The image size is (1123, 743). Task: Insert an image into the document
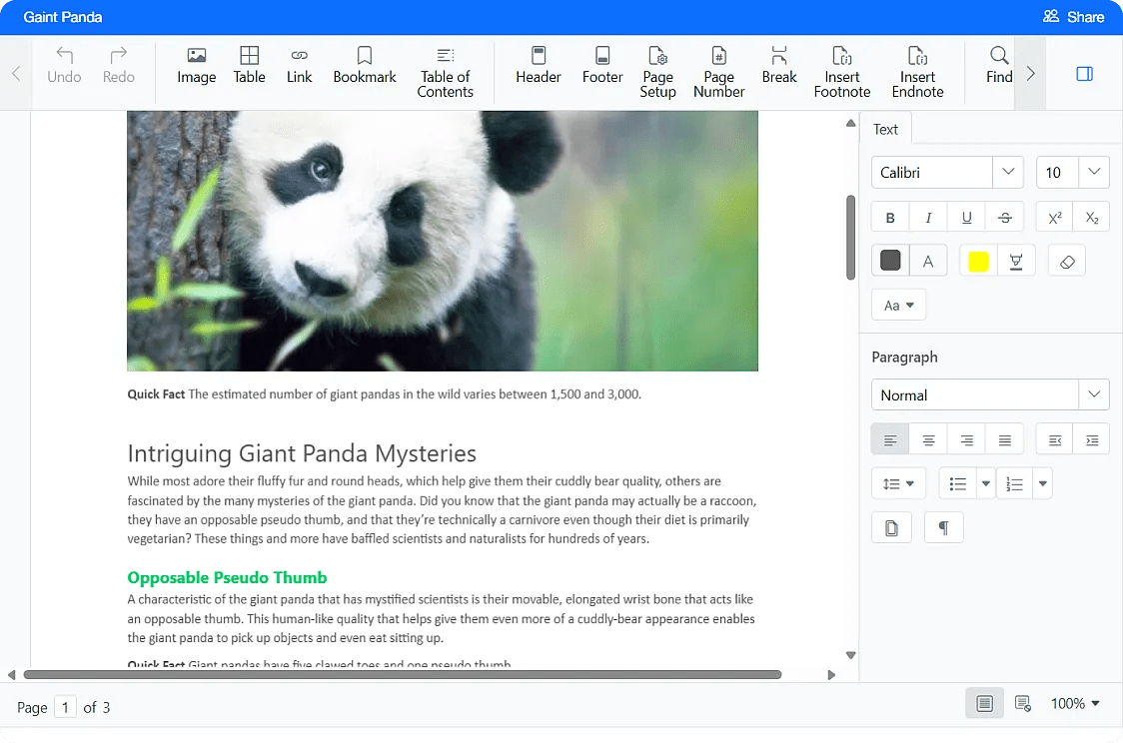(x=196, y=70)
